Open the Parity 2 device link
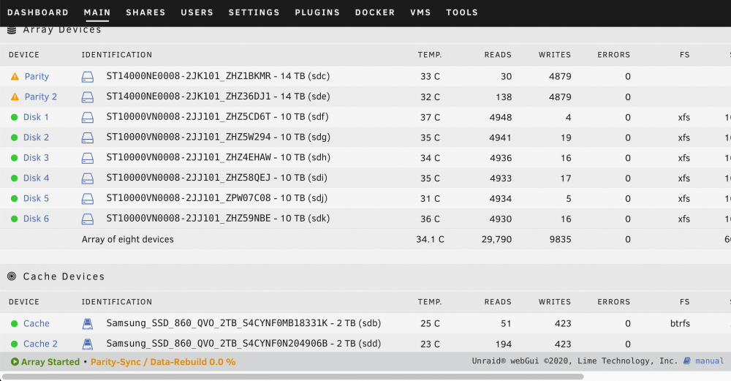 [40, 97]
